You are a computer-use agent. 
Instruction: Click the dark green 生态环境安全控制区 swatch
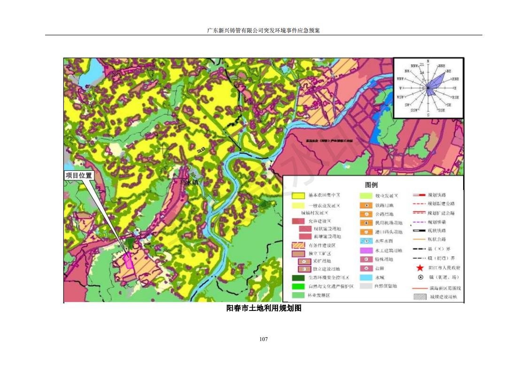299,278
